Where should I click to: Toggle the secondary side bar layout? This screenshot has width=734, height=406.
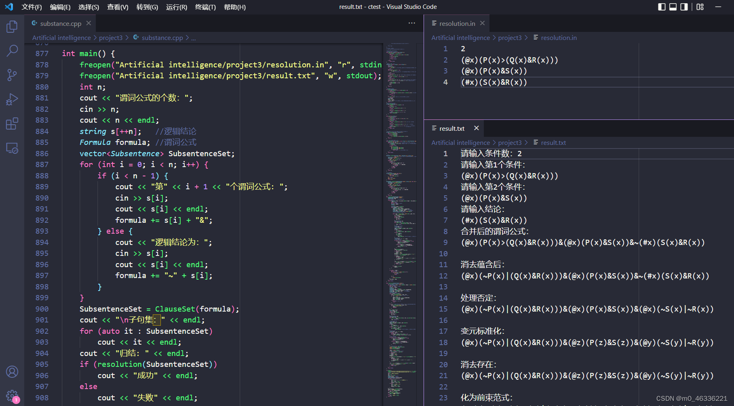(684, 7)
